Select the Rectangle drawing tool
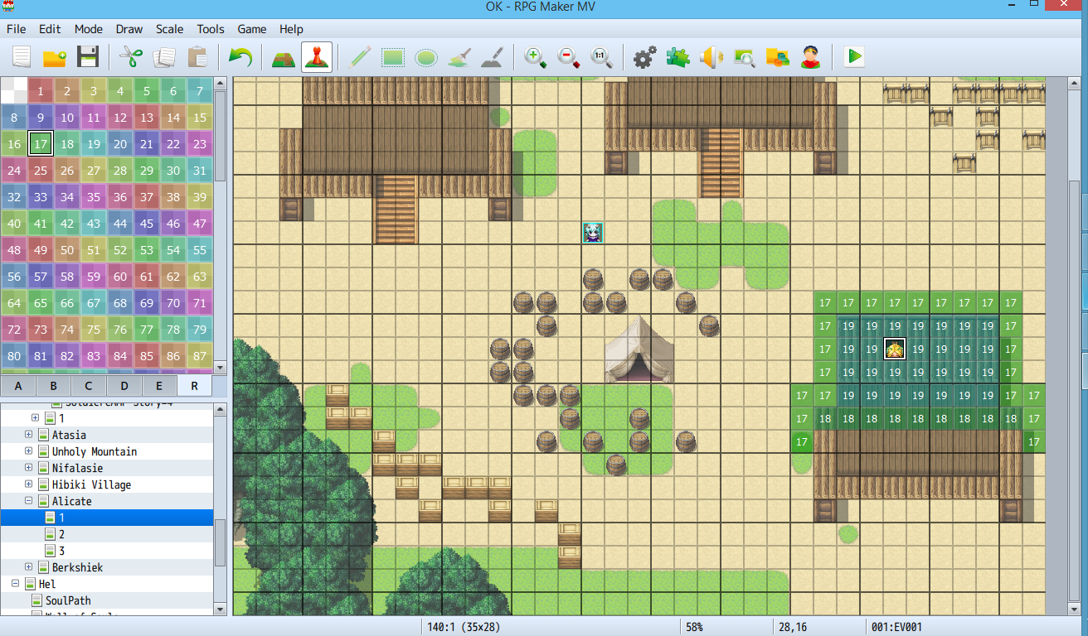The height and width of the screenshot is (636, 1088). click(x=393, y=57)
